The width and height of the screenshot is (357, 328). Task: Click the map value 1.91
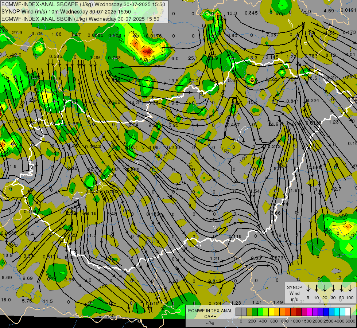point(295,190)
